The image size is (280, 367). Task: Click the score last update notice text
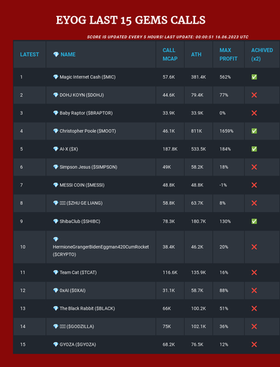[x=168, y=37]
